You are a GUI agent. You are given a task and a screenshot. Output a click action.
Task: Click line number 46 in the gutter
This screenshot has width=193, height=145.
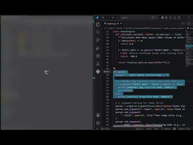pyautogui.click(x=107, y=63)
